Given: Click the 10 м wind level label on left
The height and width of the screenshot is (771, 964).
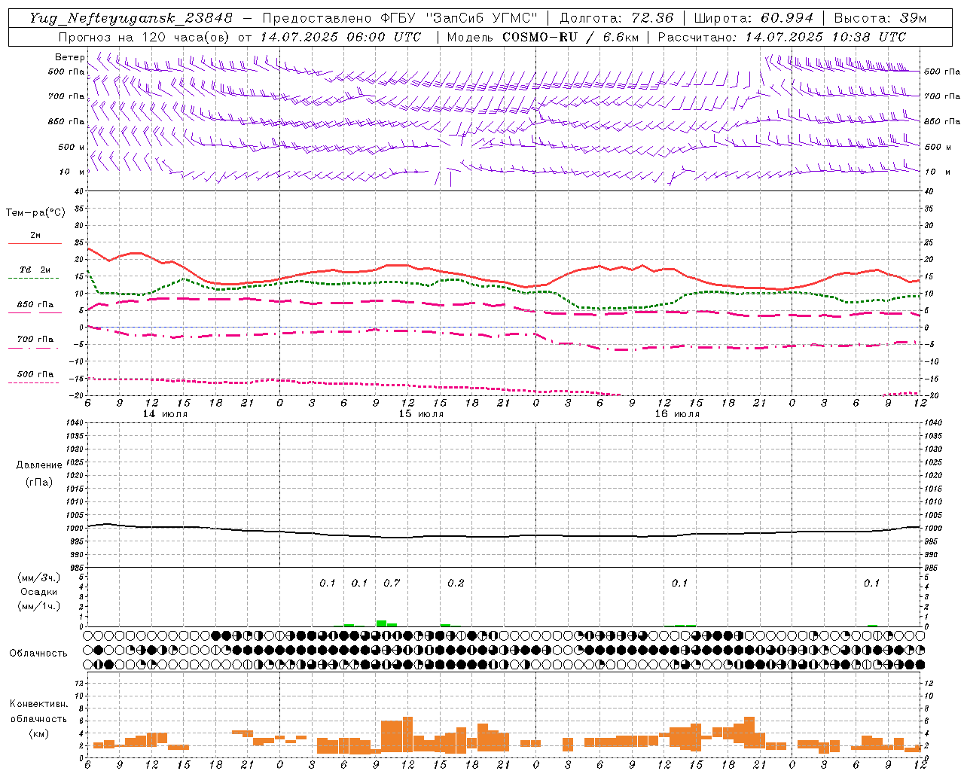Looking at the screenshot, I should [x=72, y=172].
